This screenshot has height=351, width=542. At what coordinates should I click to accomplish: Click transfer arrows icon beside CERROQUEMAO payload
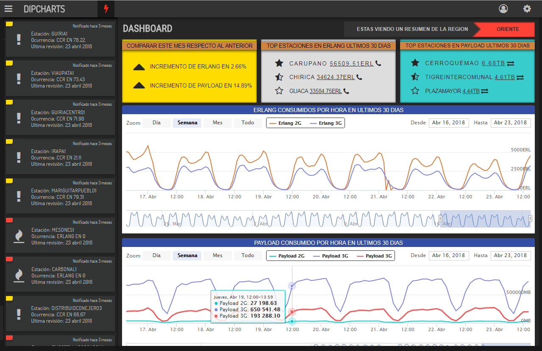coord(511,63)
